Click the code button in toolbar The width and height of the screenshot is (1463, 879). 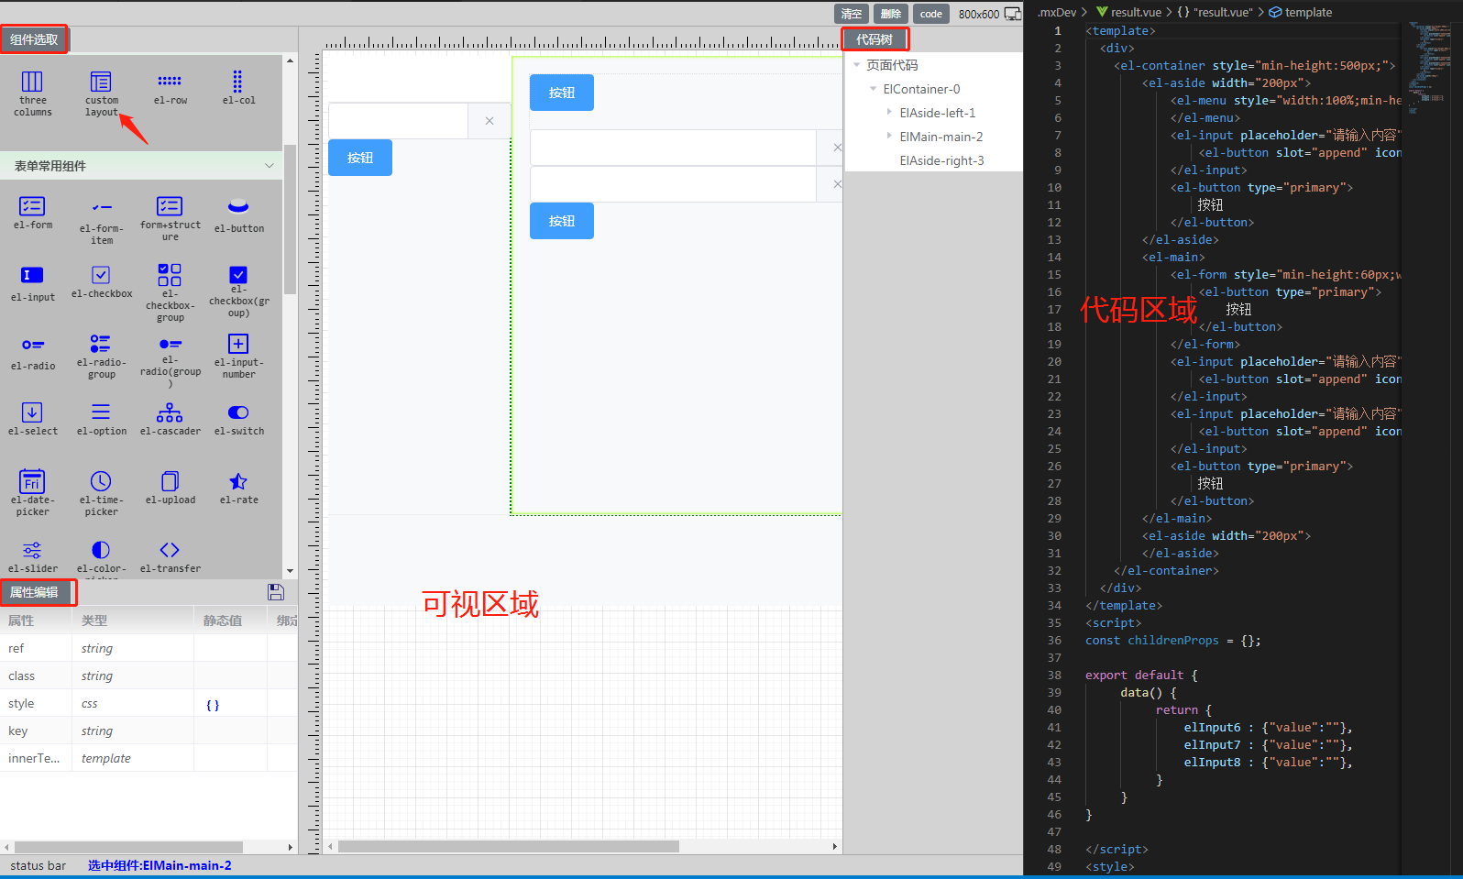[931, 14]
